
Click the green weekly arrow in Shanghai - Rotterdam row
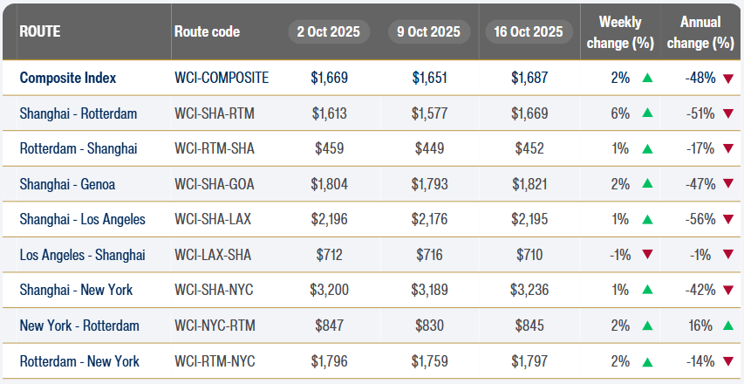647,113
